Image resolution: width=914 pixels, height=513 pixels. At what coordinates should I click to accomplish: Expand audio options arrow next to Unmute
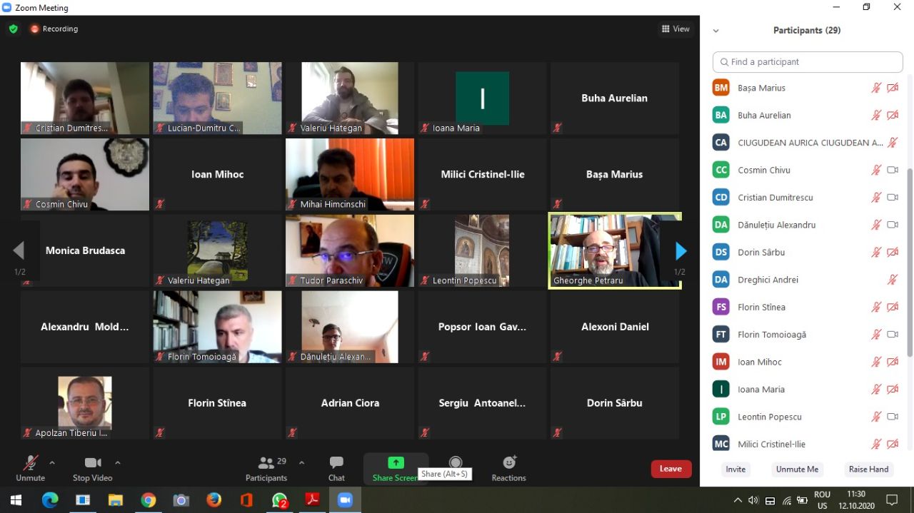click(51, 462)
